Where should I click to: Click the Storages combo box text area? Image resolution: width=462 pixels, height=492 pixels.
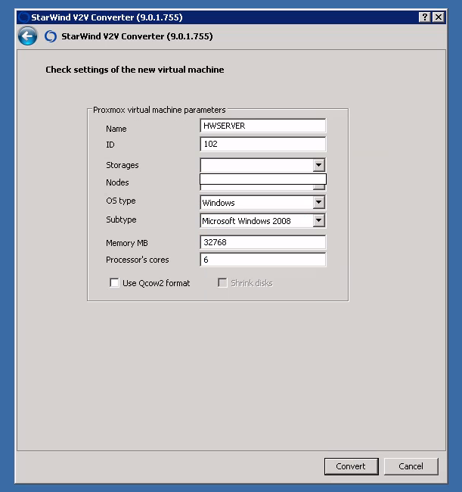(x=256, y=165)
